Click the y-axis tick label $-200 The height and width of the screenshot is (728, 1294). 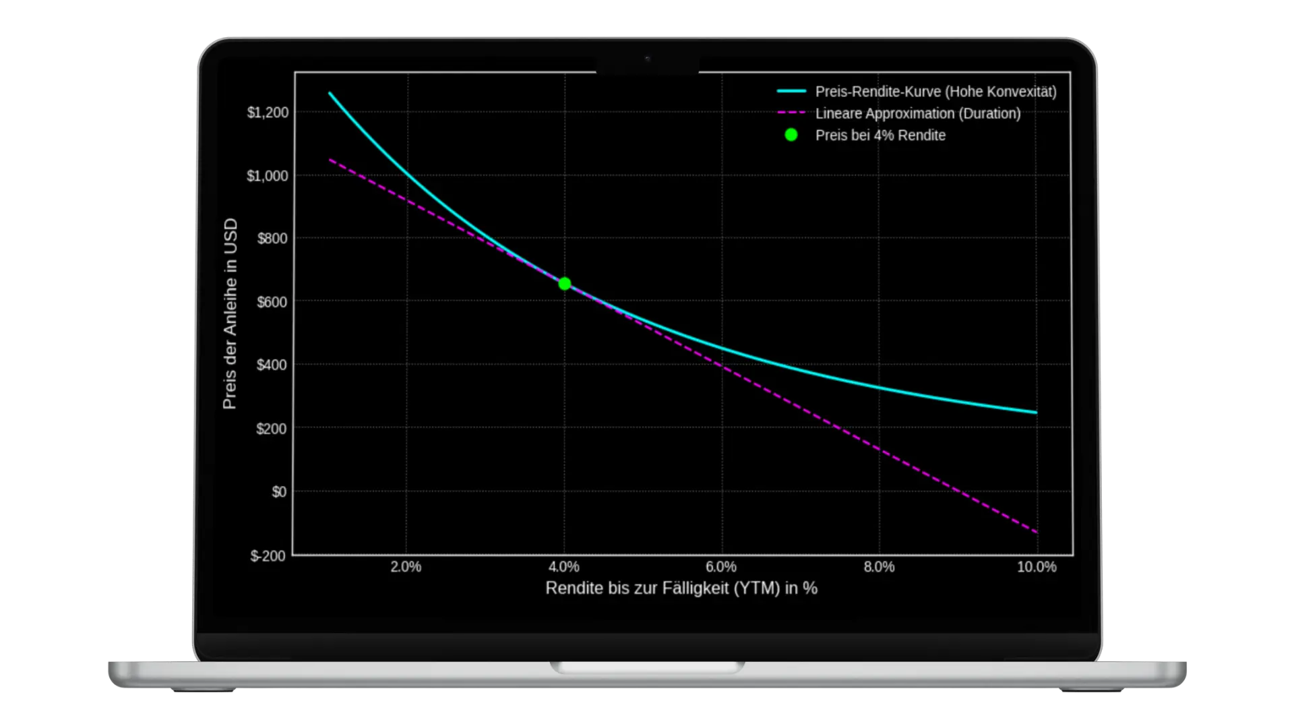[268, 556]
